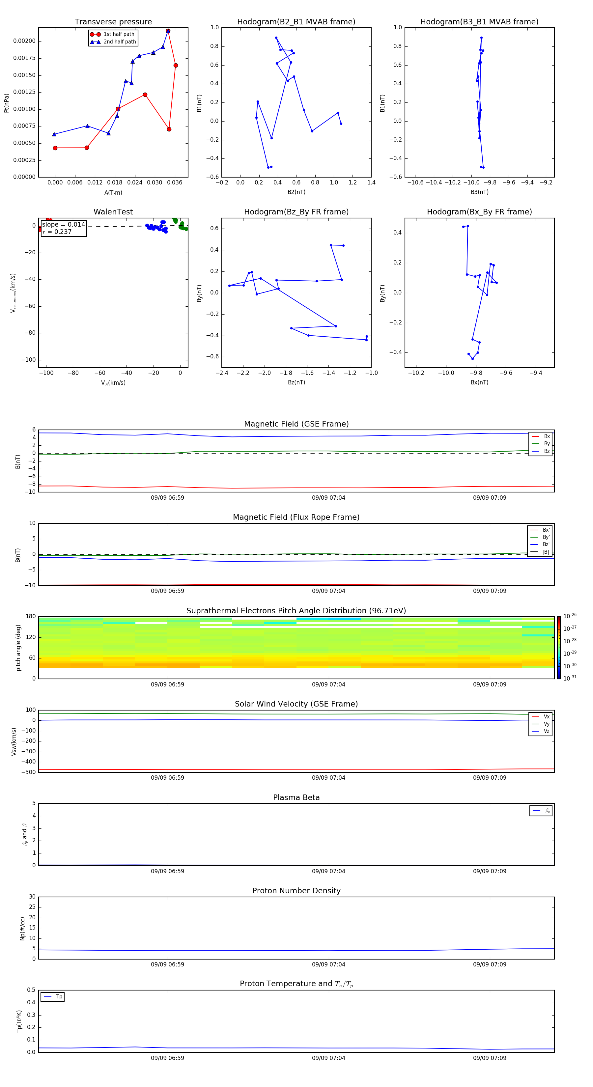Click the red Vx line in solar wind panel
This screenshot has height=1087, width=593.
pyautogui.click(x=296, y=770)
